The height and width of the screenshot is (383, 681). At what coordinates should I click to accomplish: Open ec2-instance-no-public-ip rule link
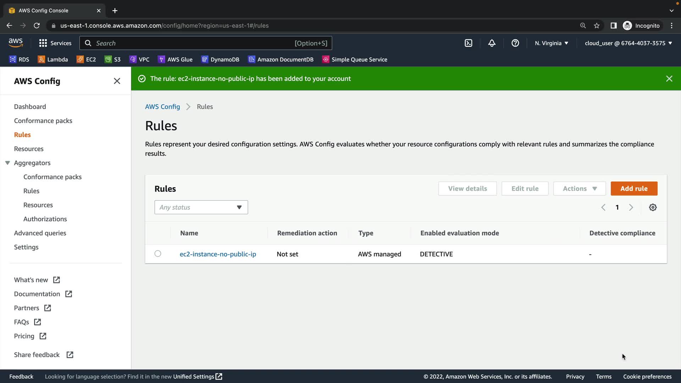click(x=218, y=254)
